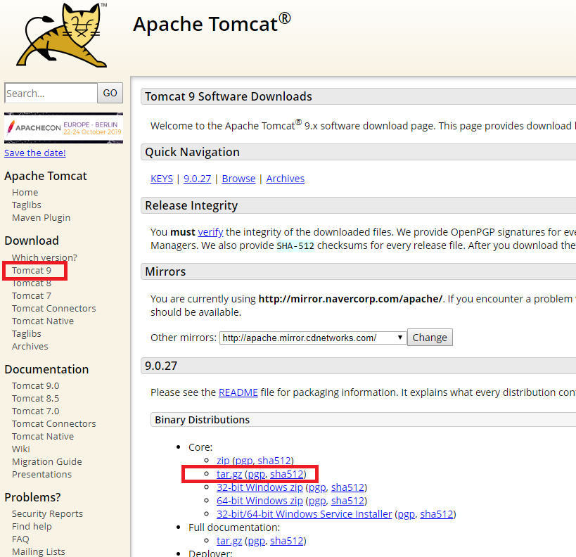Image resolution: width=576 pixels, height=557 pixels.
Task: Open pgp signature for Core tar.gz
Action: point(257,474)
